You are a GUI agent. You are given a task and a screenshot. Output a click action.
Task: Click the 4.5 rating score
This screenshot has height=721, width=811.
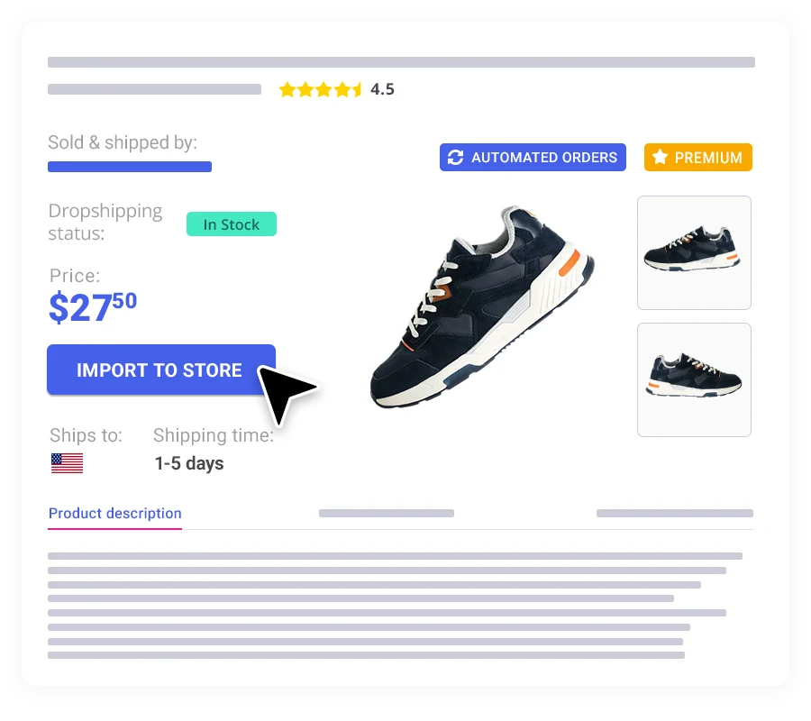[382, 89]
